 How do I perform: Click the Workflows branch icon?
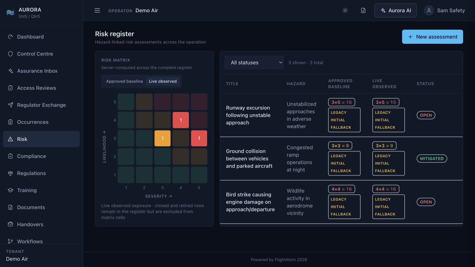coord(10,241)
